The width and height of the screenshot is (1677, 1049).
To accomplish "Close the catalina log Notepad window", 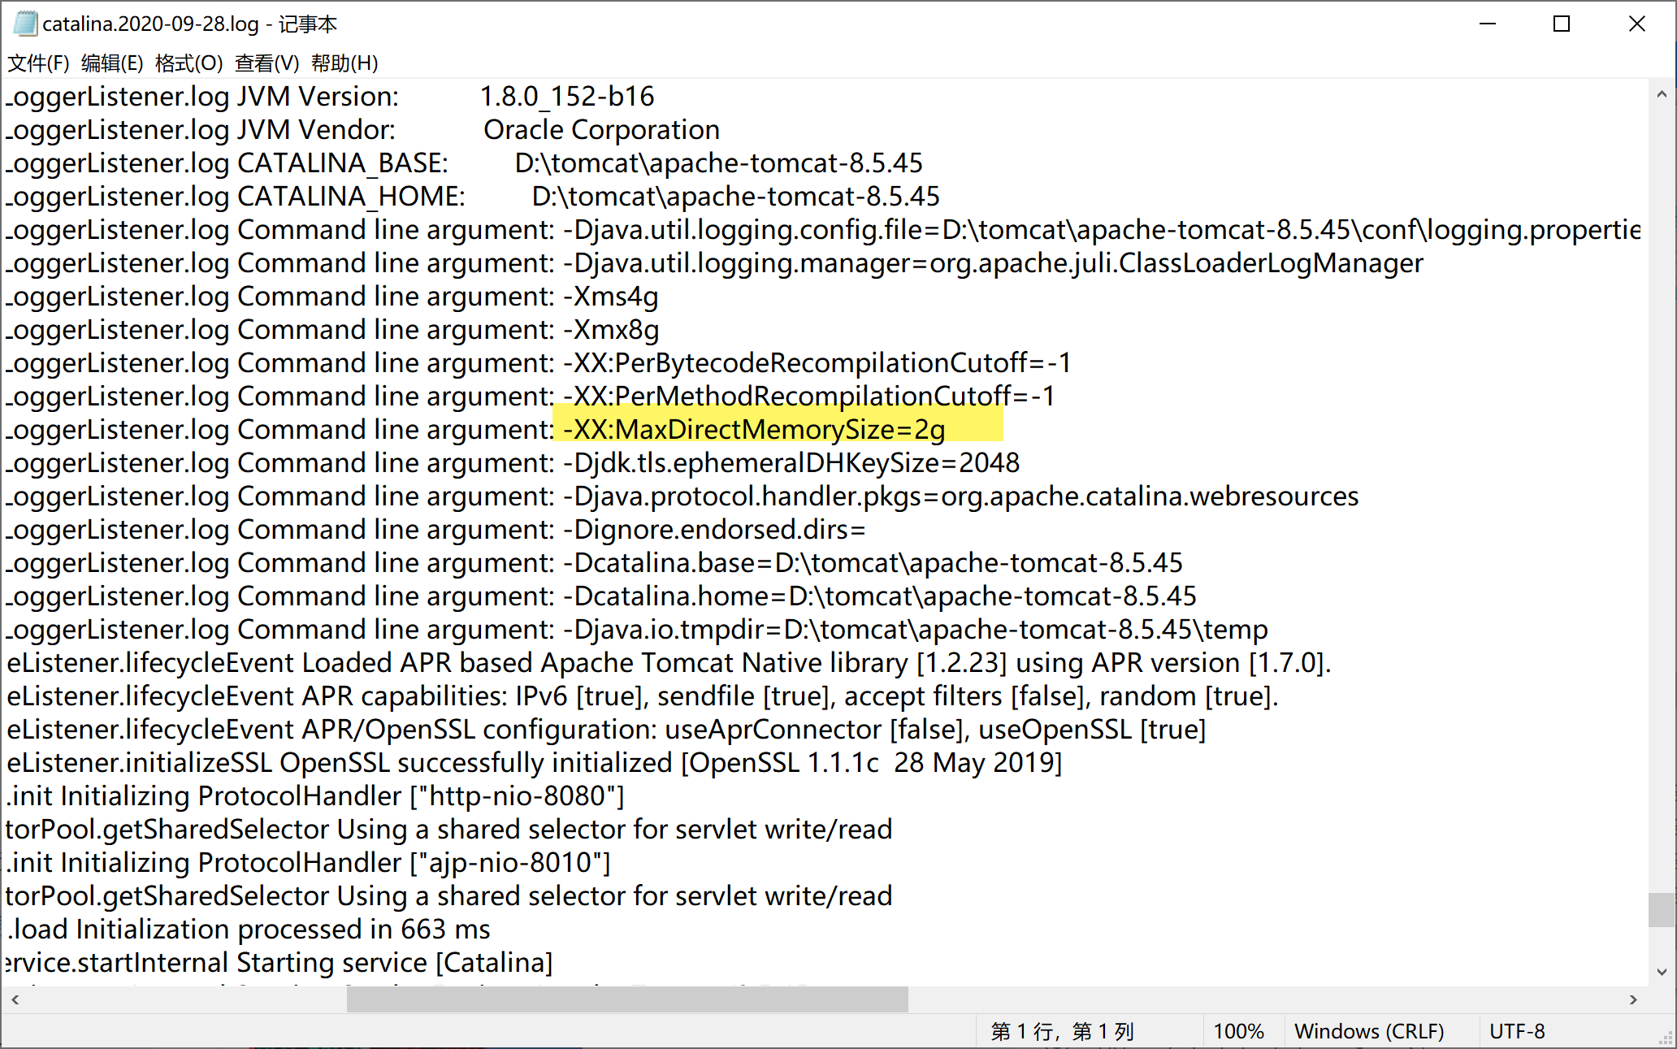I will click(x=1636, y=24).
